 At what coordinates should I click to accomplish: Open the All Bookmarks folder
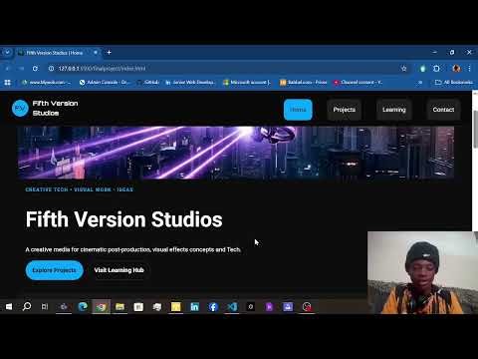coord(454,82)
